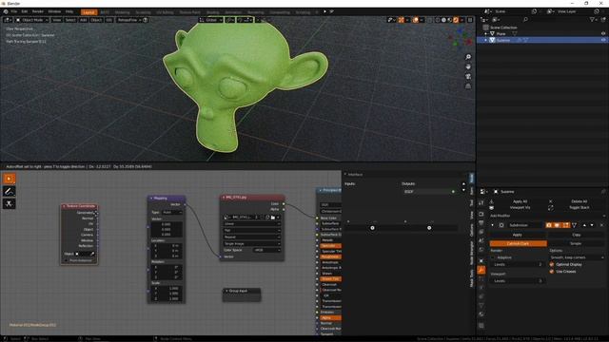This screenshot has height=342, width=609.
Task: Open the Output properties tab icon
Action: (x=481, y=223)
